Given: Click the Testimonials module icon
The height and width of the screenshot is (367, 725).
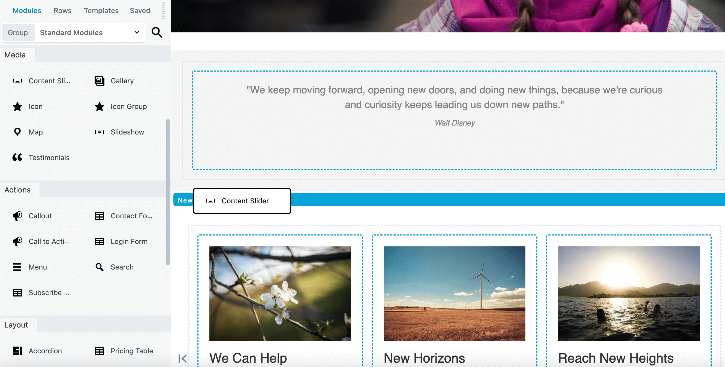Looking at the screenshot, I should tap(17, 157).
